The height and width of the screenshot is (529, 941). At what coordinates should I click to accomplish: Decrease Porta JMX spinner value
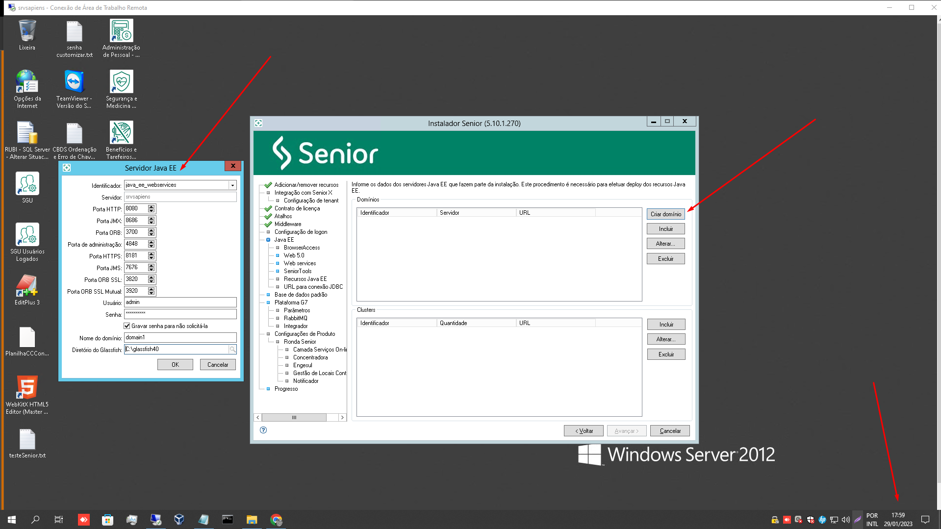click(x=152, y=223)
